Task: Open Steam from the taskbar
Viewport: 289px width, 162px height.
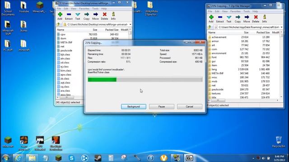Action: click(x=98, y=158)
